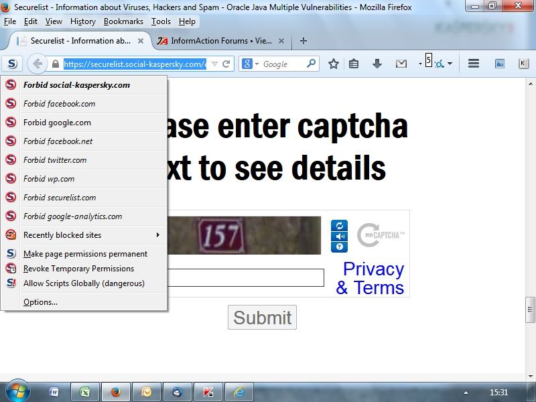Select Allow Scripts Globally (dangerous)
Viewport: 536px width, 402px height.
click(x=84, y=283)
